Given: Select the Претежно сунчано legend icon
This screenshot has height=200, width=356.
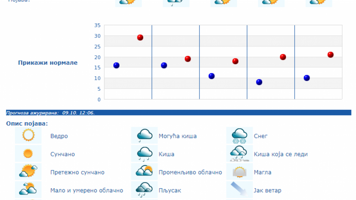Looking at the screenshot, I should [x=28, y=172].
